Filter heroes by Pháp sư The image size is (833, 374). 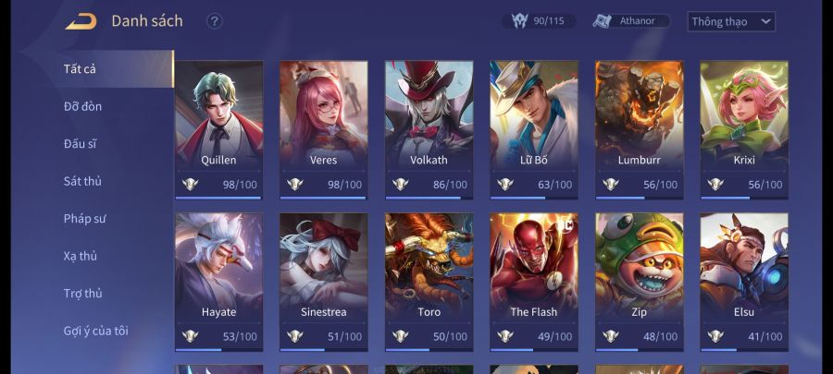point(84,218)
